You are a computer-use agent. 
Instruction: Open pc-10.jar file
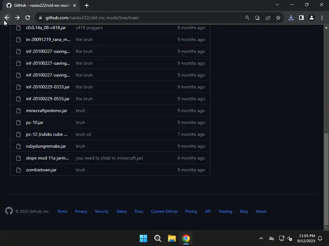pos(35,123)
